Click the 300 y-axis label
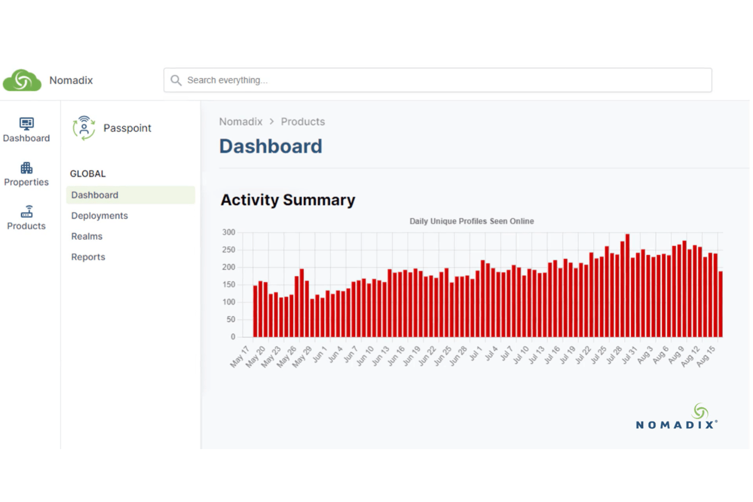Image resolution: width=753 pixels, height=502 pixels. coord(229,232)
